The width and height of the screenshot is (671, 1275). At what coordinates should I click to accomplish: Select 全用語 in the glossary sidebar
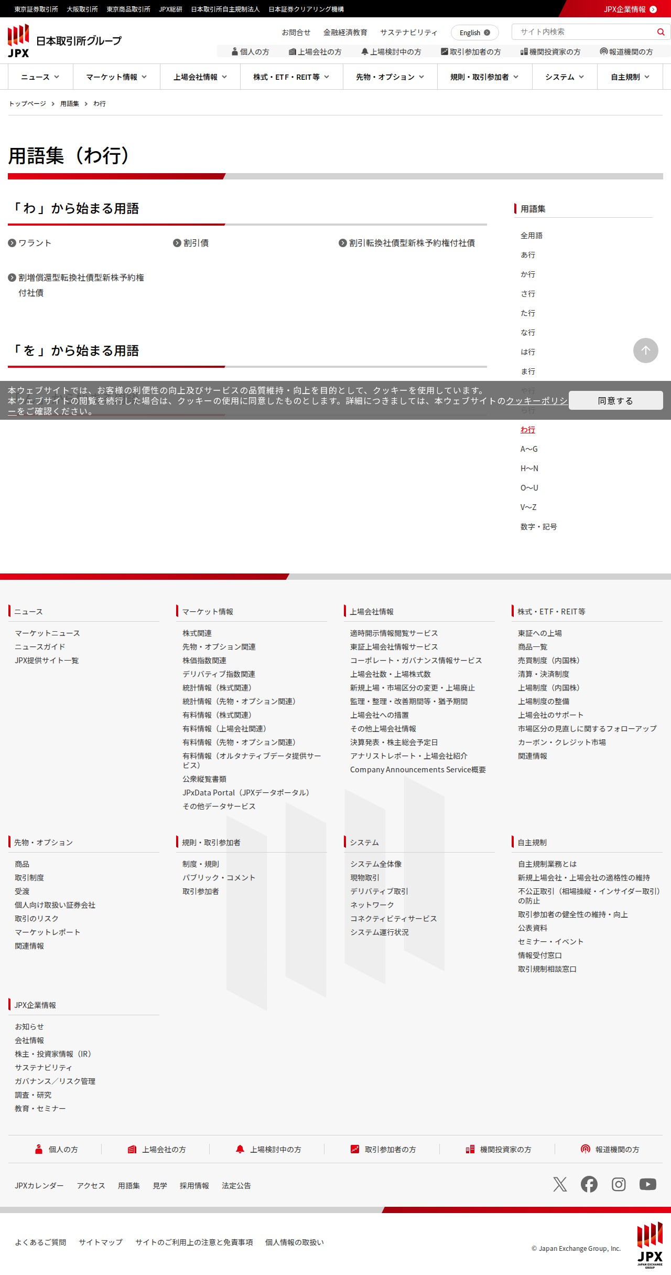pyautogui.click(x=532, y=236)
